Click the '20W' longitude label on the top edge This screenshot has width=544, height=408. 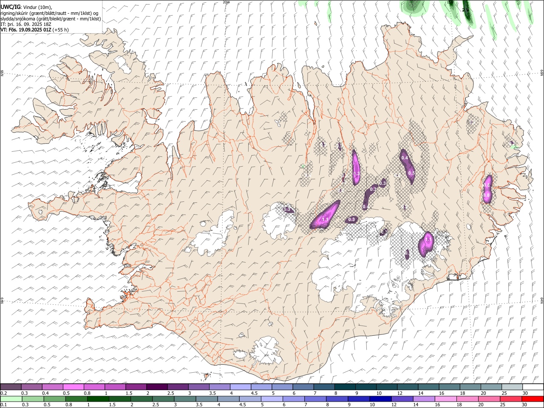click(x=226, y=2)
